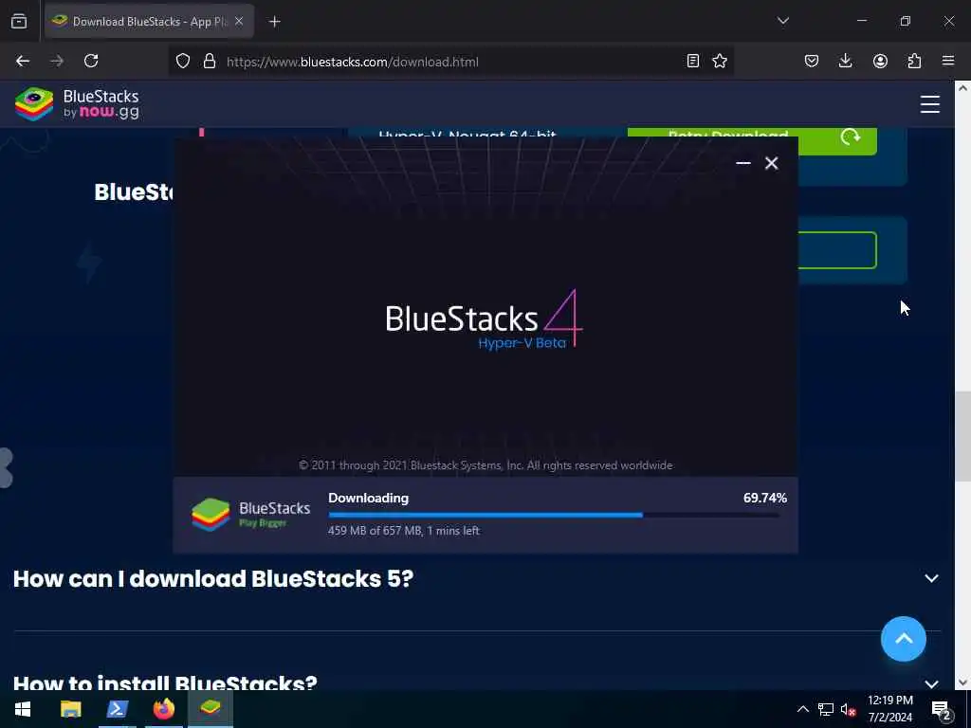Open PowerShell from taskbar
The image size is (971, 728).
(x=117, y=709)
